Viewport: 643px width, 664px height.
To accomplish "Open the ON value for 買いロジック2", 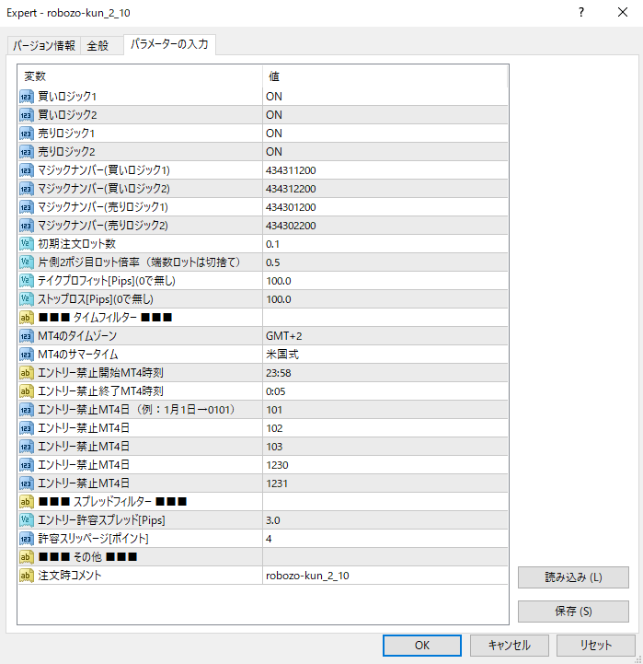I will pyautogui.click(x=385, y=115).
